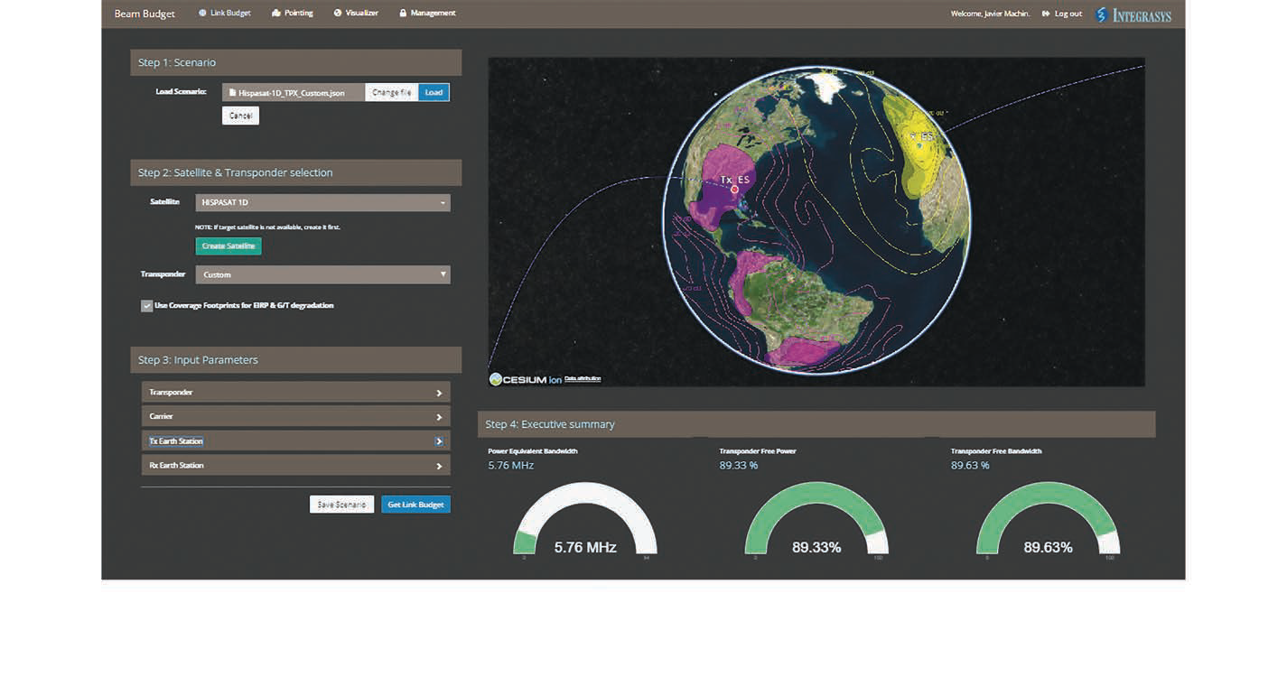The width and height of the screenshot is (1287, 677).
Task: Click the Get Link Budget button
Action: [x=415, y=505]
